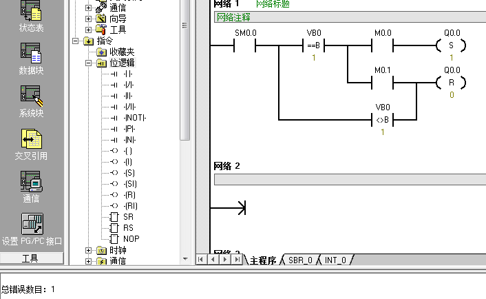Select the normally closed contact -|/|- instruction
Image resolution: width=486 pixels, height=299 pixels.
[129, 85]
